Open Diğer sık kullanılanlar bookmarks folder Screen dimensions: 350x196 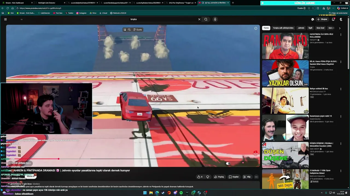coord(338,13)
